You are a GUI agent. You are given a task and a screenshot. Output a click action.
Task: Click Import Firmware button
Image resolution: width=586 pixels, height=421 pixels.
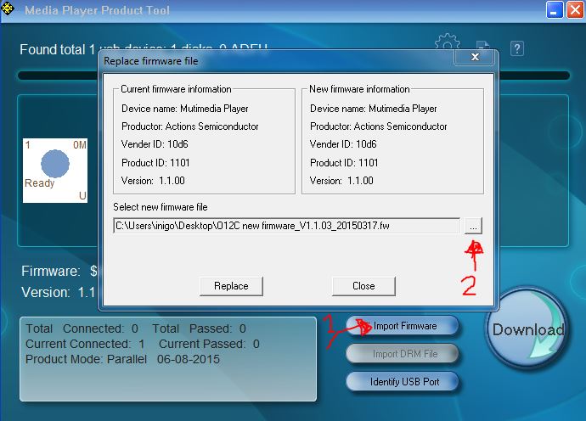click(x=404, y=326)
